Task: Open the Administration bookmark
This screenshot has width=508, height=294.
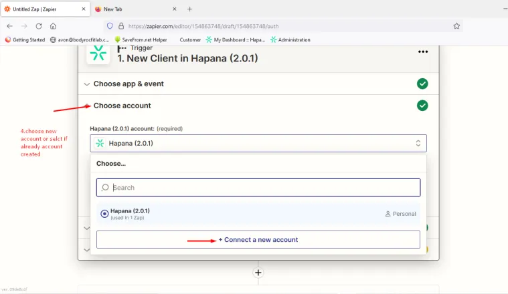Action: point(290,40)
